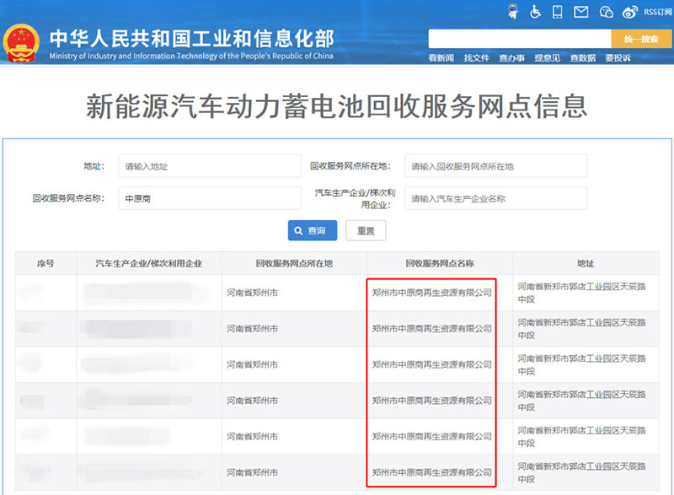Click the 回收服务网点名称 field containing 中原商

click(x=210, y=198)
